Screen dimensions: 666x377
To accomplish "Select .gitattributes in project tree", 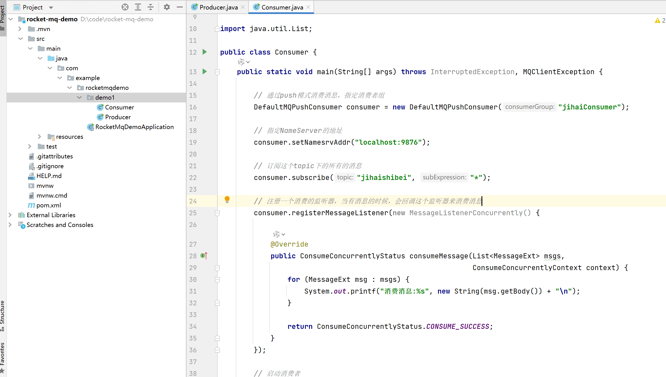I will coord(54,156).
